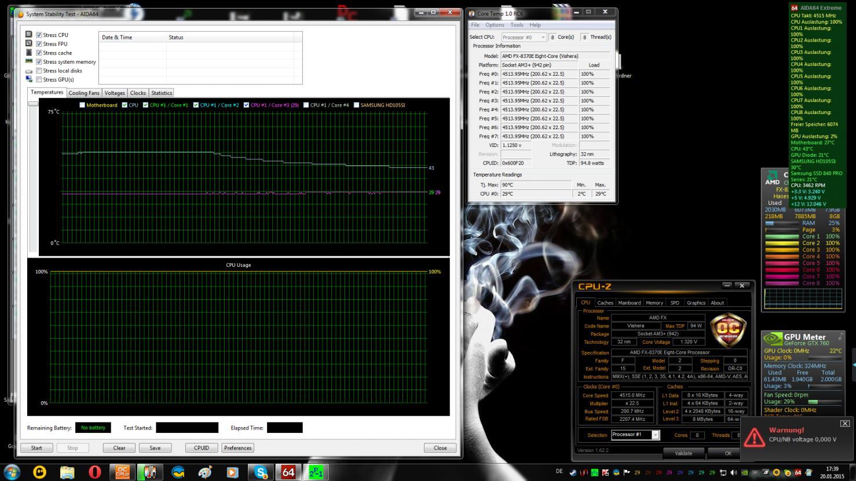Launch Opera browser from the taskbar
Screen dimensions: 856x481
(x=94, y=472)
